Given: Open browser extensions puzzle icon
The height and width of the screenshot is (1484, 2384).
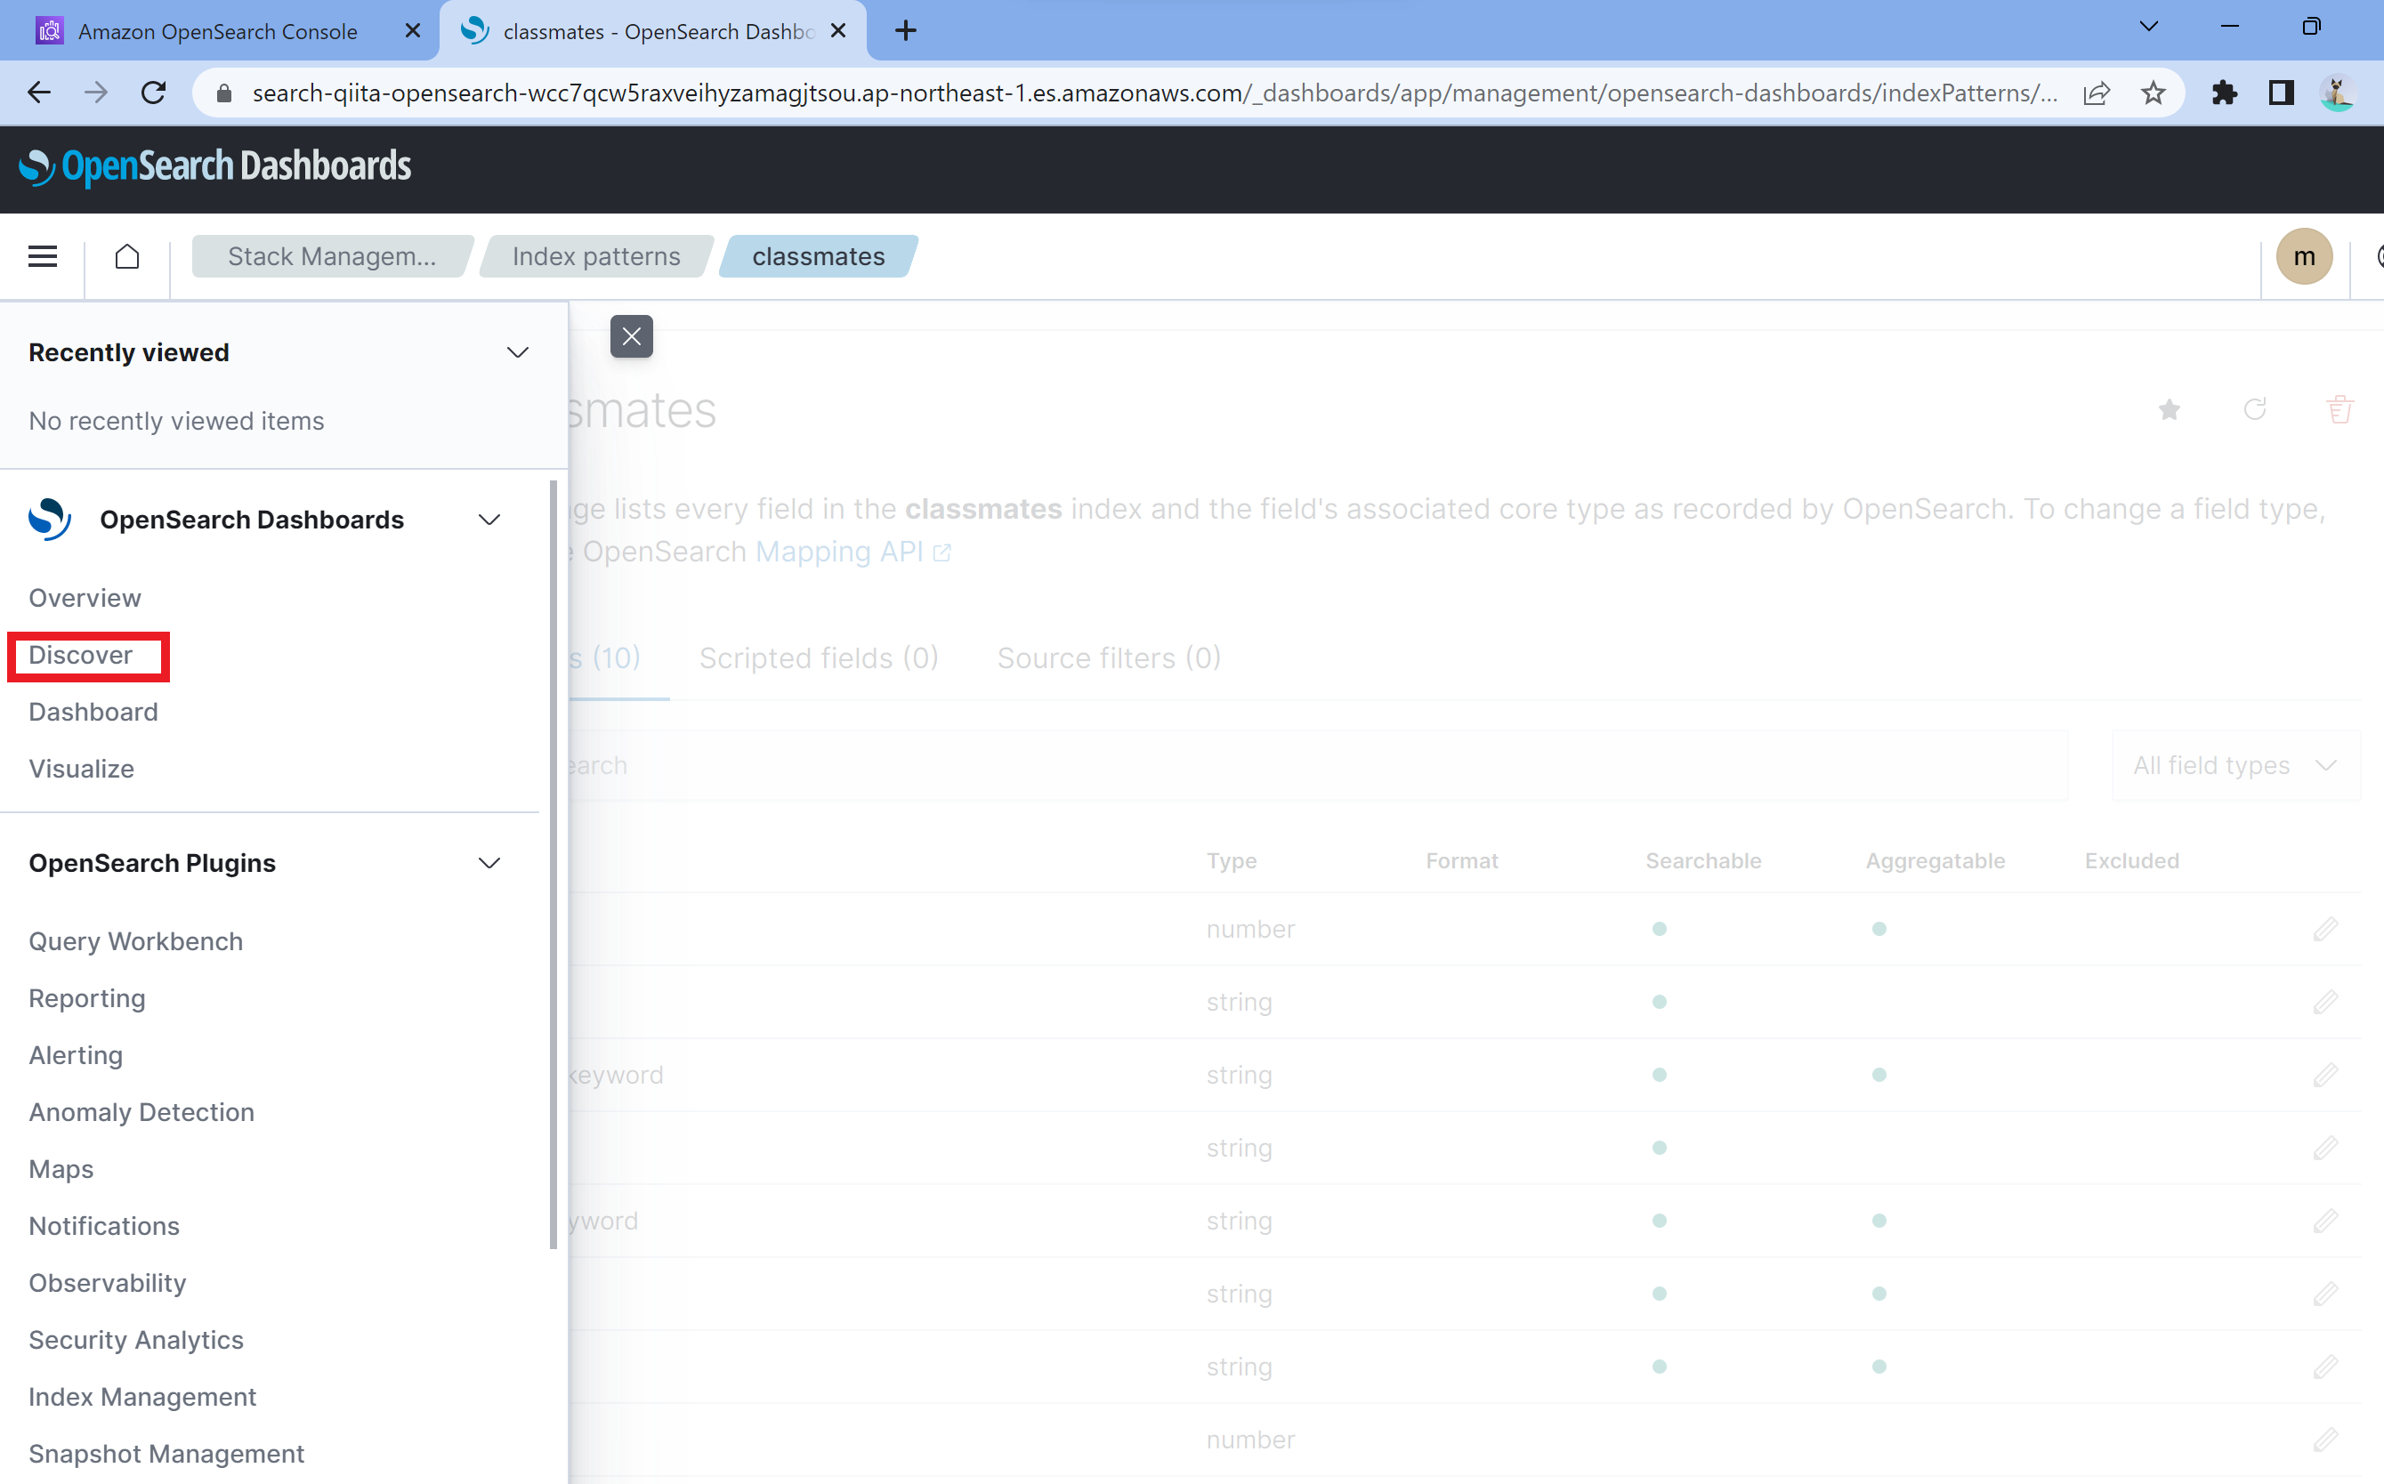Looking at the screenshot, I should pos(2224,93).
